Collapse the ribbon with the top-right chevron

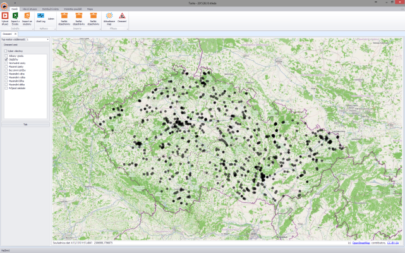tap(402, 9)
